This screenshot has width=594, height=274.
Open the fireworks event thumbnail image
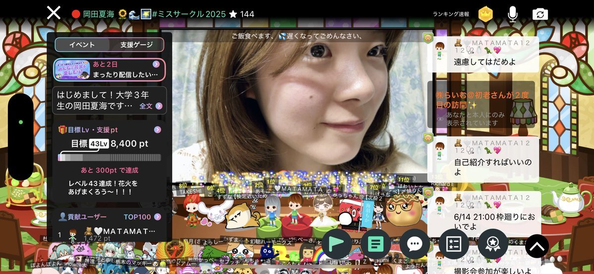click(x=72, y=70)
